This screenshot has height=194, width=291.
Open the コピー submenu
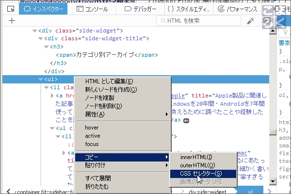click(x=123, y=157)
